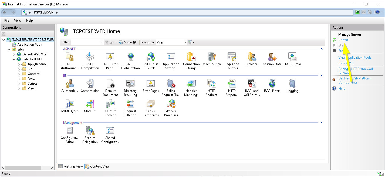
Task: Click the address bar breadcrumb TCPCESERVER
Action: (x=43, y=12)
